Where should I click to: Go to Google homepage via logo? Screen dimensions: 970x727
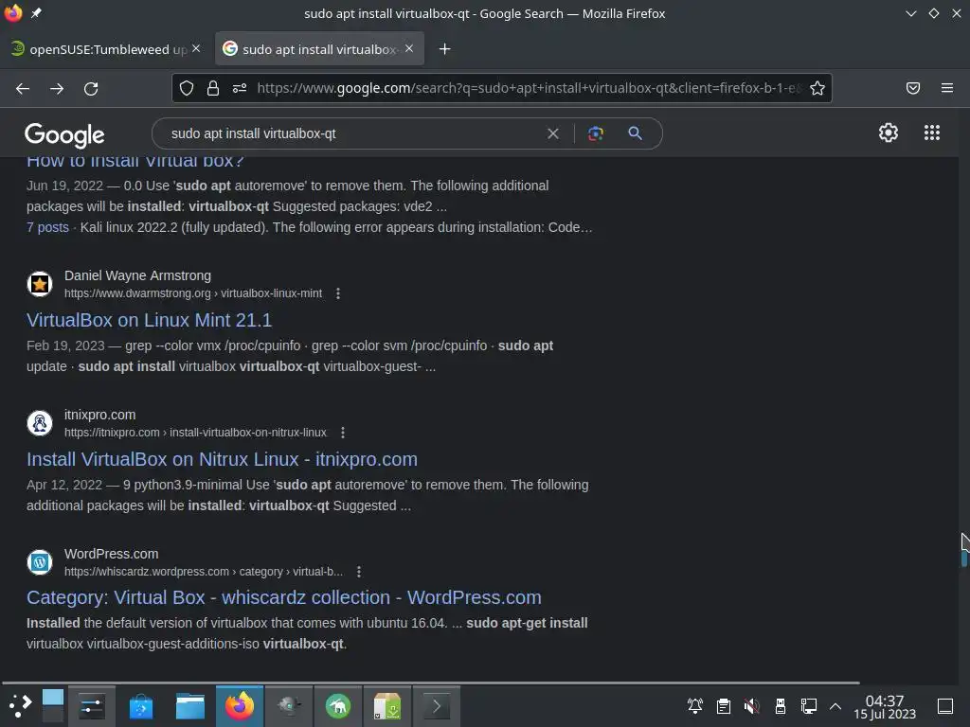coord(64,134)
